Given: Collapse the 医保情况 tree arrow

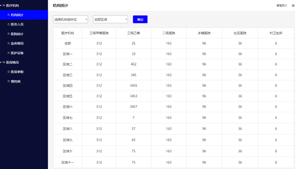Looking at the screenshot, I should pos(1,62).
